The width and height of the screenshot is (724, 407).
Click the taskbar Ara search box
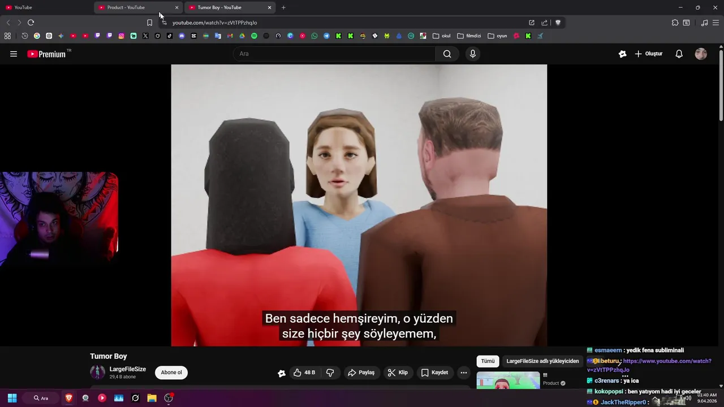[x=41, y=398]
